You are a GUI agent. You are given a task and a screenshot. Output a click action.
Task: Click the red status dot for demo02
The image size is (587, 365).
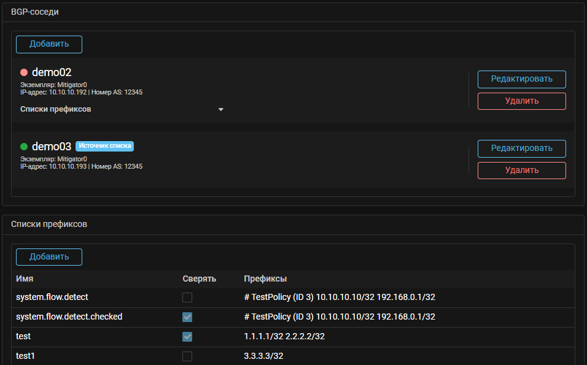pos(24,73)
